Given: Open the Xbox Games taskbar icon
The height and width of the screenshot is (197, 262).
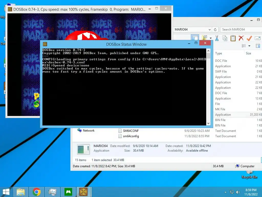Looking at the screenshot, I should (68, 192).
